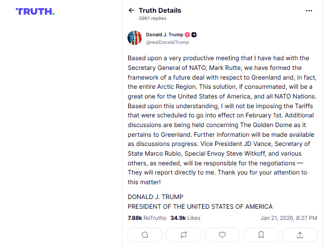Bookmark this Truth post
Viewport: 331px width, 248px height.
point(261,235)
